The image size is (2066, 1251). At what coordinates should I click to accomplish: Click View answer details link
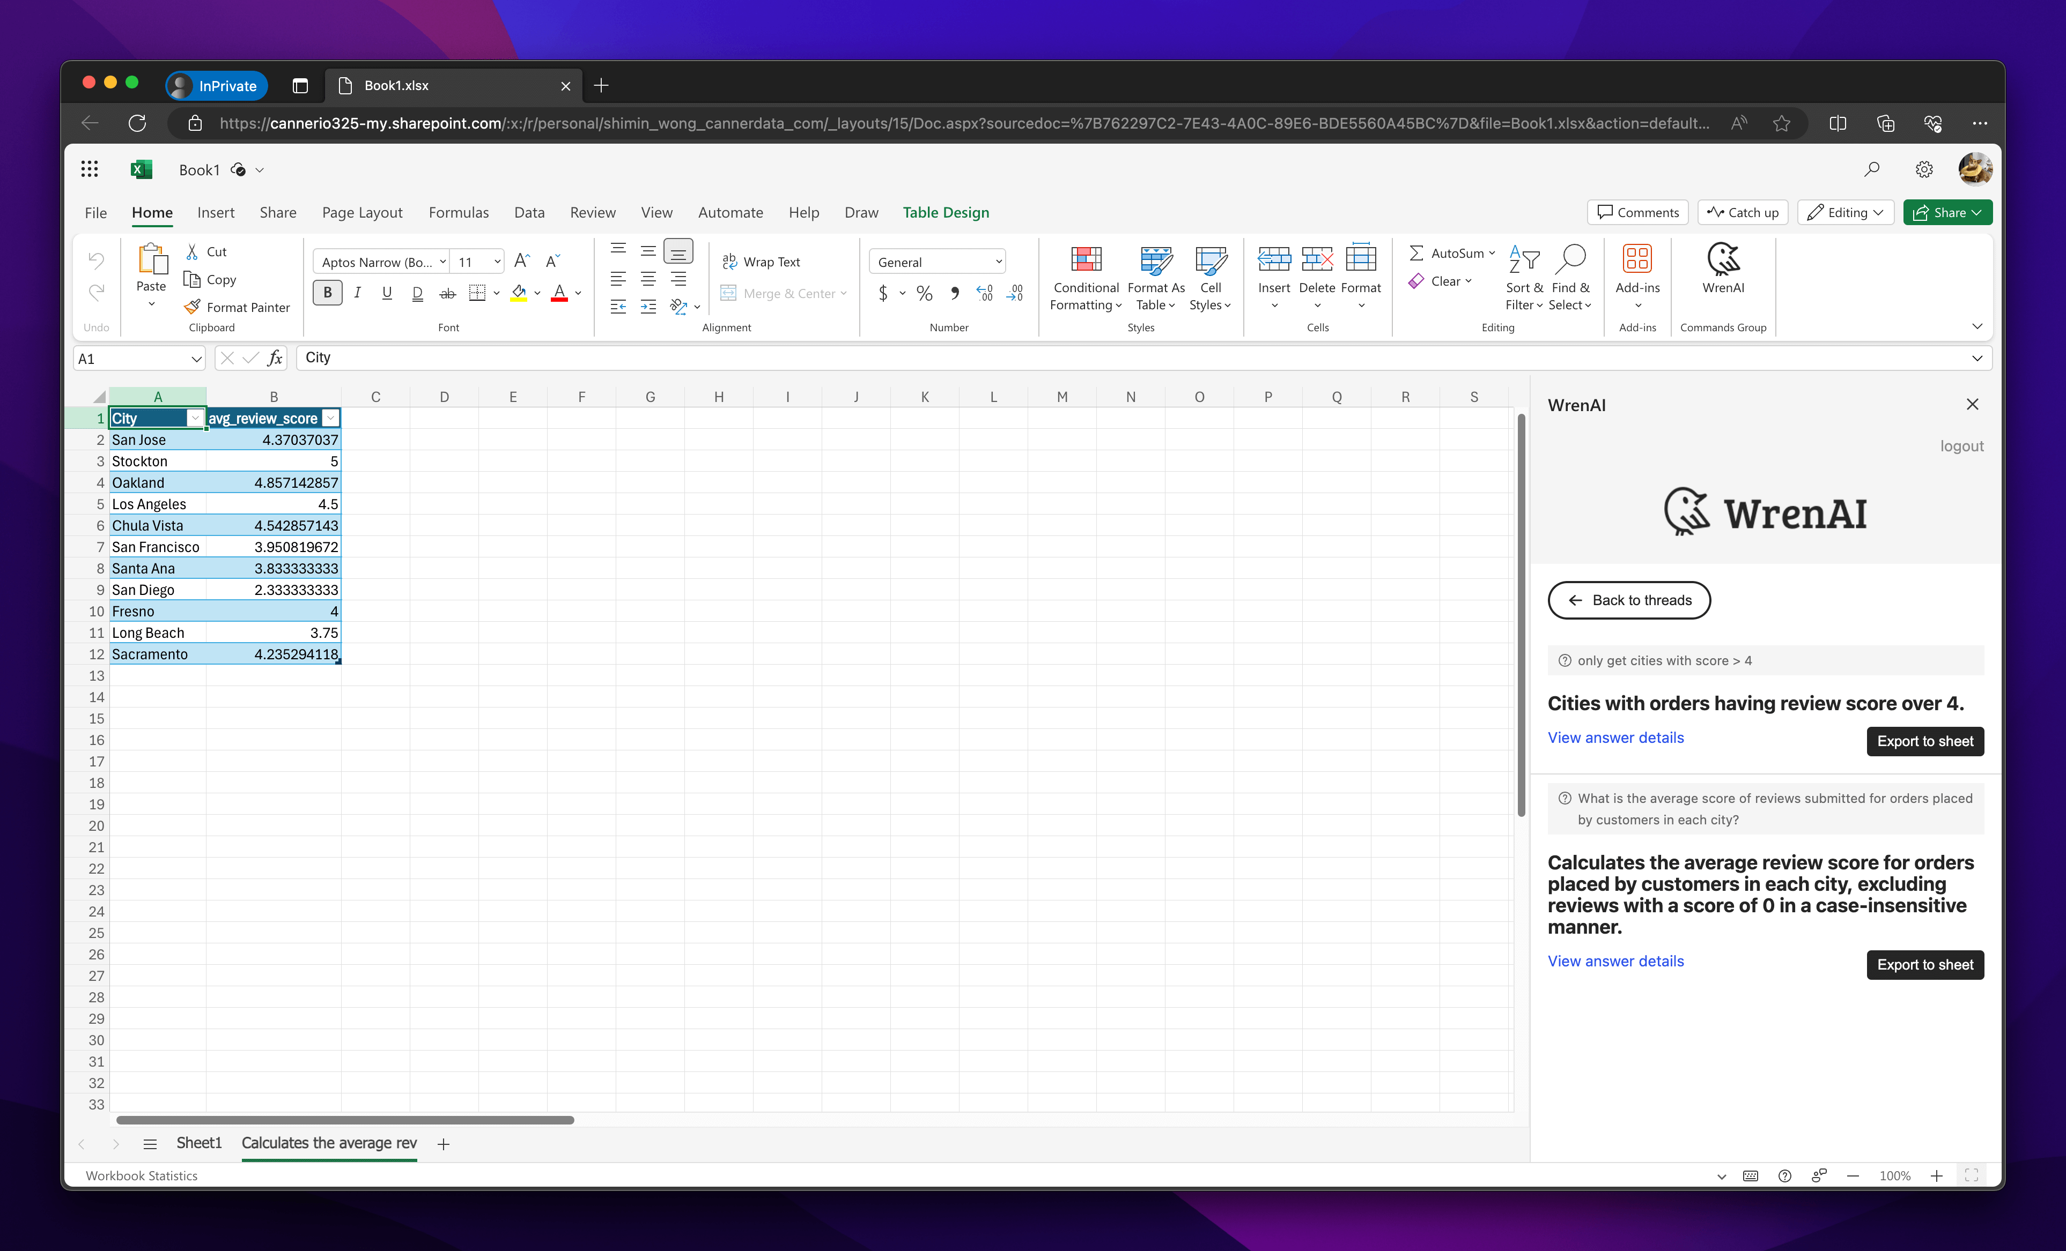click(x=1614, y=736)
